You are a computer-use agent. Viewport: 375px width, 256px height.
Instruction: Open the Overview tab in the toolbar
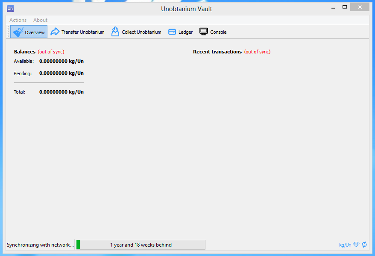(x=29, y=32)
